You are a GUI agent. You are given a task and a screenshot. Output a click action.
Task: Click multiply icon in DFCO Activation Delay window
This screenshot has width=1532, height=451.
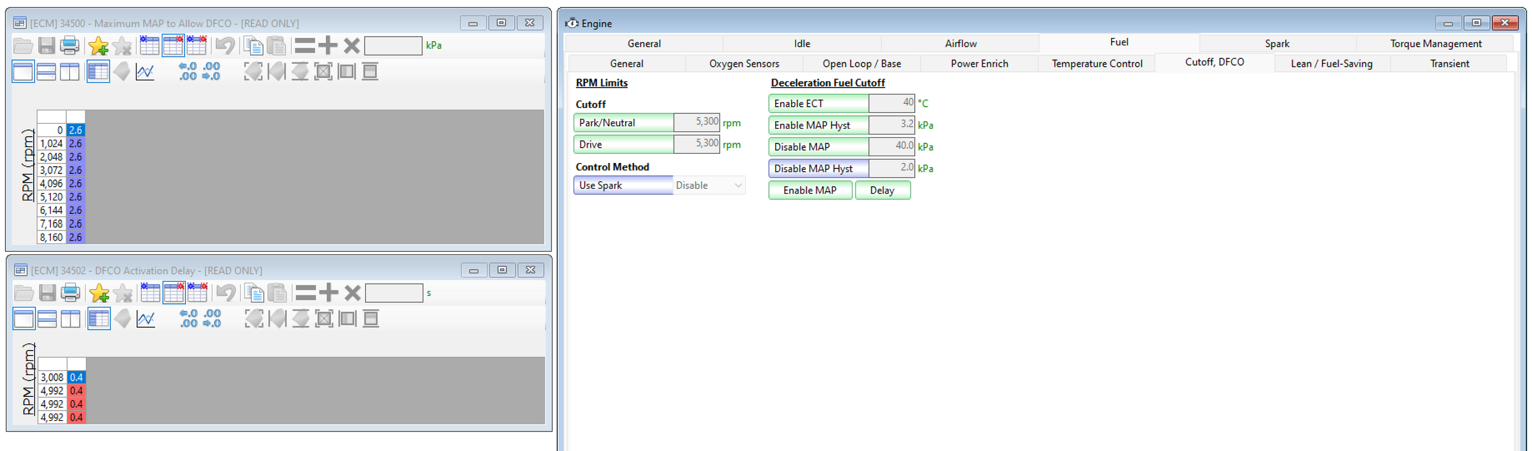[352, 293]
